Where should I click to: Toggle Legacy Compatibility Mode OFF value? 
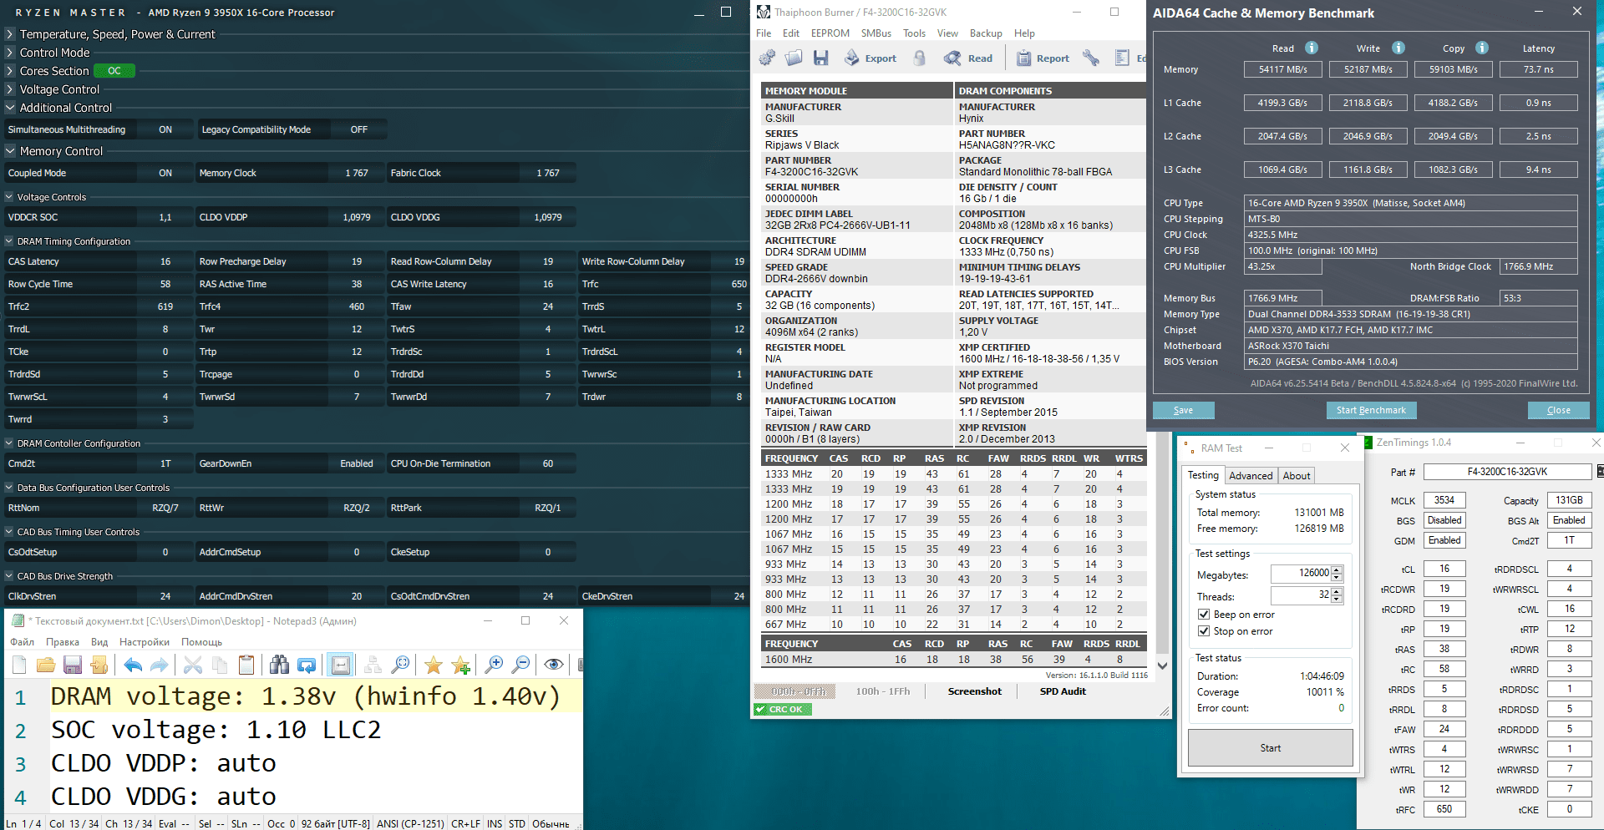tap(359, 129)
